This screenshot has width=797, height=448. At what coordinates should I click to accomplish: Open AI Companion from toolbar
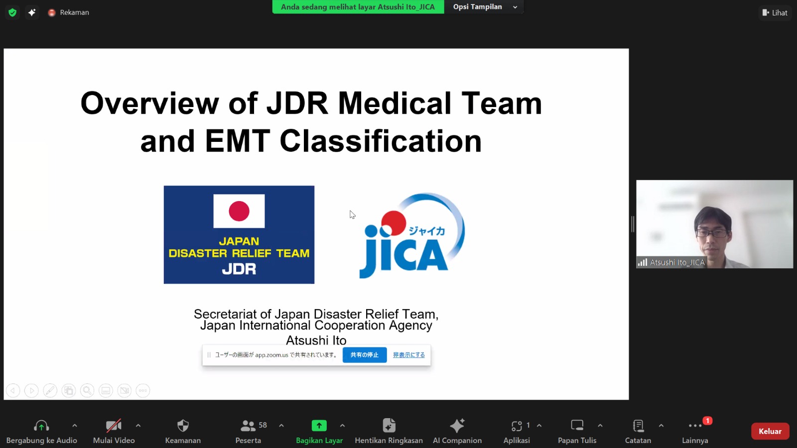coord(457,432)
